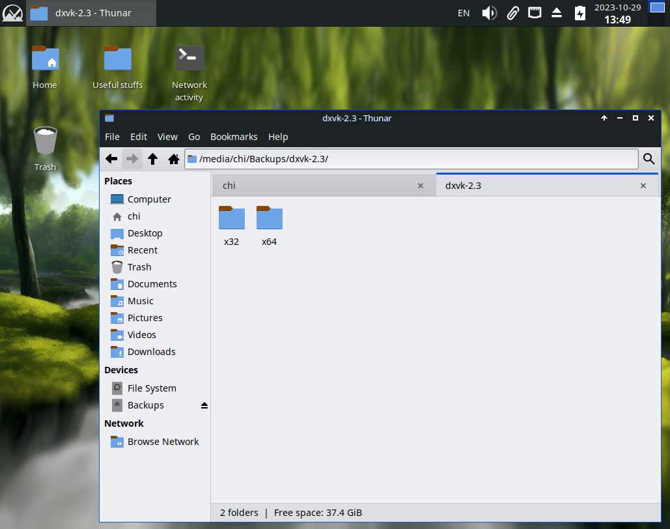Switch to the chi tab
The height and width of the screenshot is (529, 670).
click(x=313, y=186)
